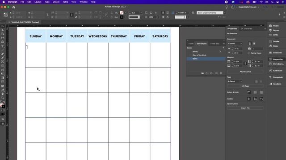Delete selected cell style trash icon
Viewport: 286px width, 160px height.
[221, 73]
